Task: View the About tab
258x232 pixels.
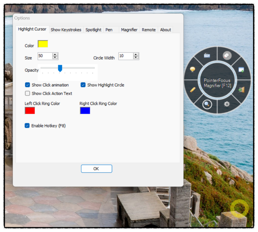Action: pos(165,30)
